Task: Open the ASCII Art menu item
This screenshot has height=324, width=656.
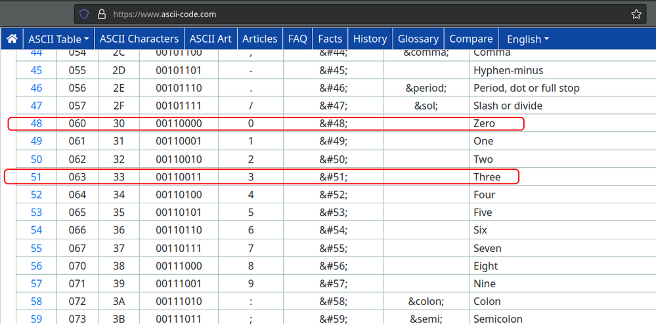Action: pyautogui.click(x=210, y=39)
